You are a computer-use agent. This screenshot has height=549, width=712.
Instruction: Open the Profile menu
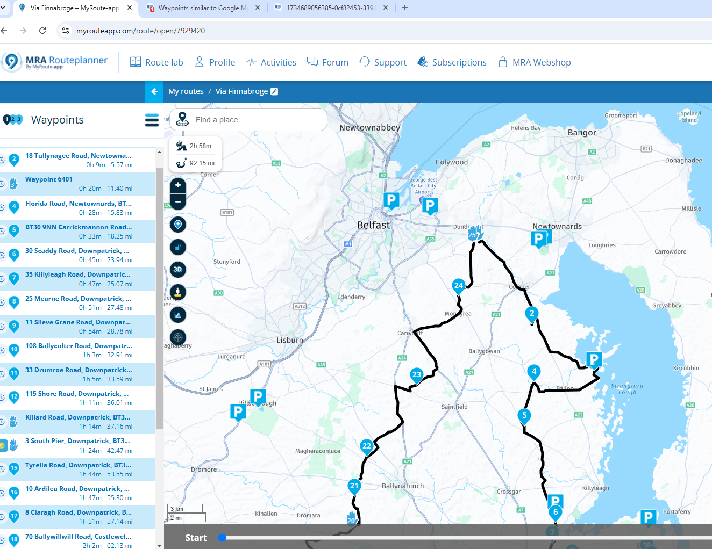pyautogui.click(x=215, y=62)
